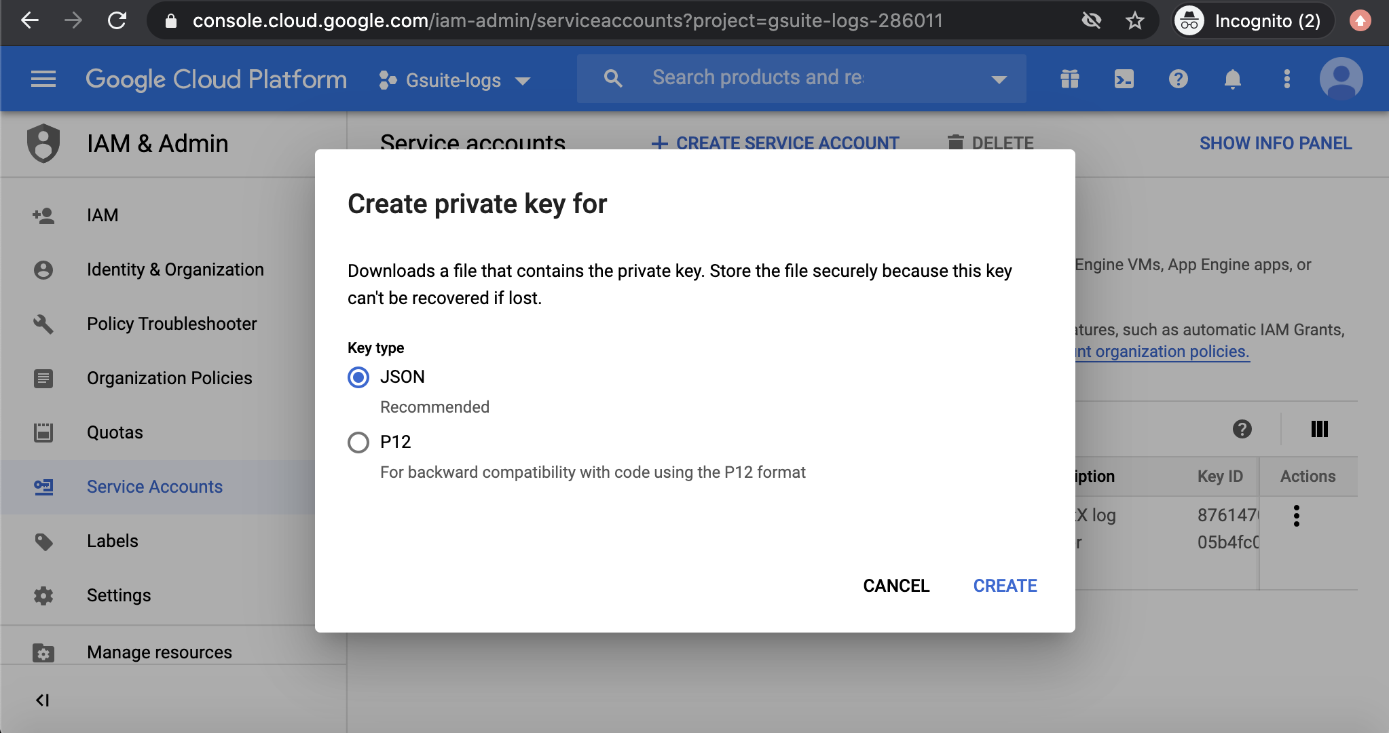Click the Delete trash icon
Image resolution: width=1389 pixels, height=733 pixels.
point(957,143)
